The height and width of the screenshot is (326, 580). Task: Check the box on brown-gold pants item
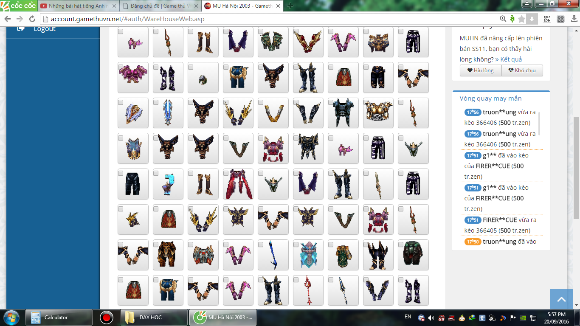pos(156,244)
